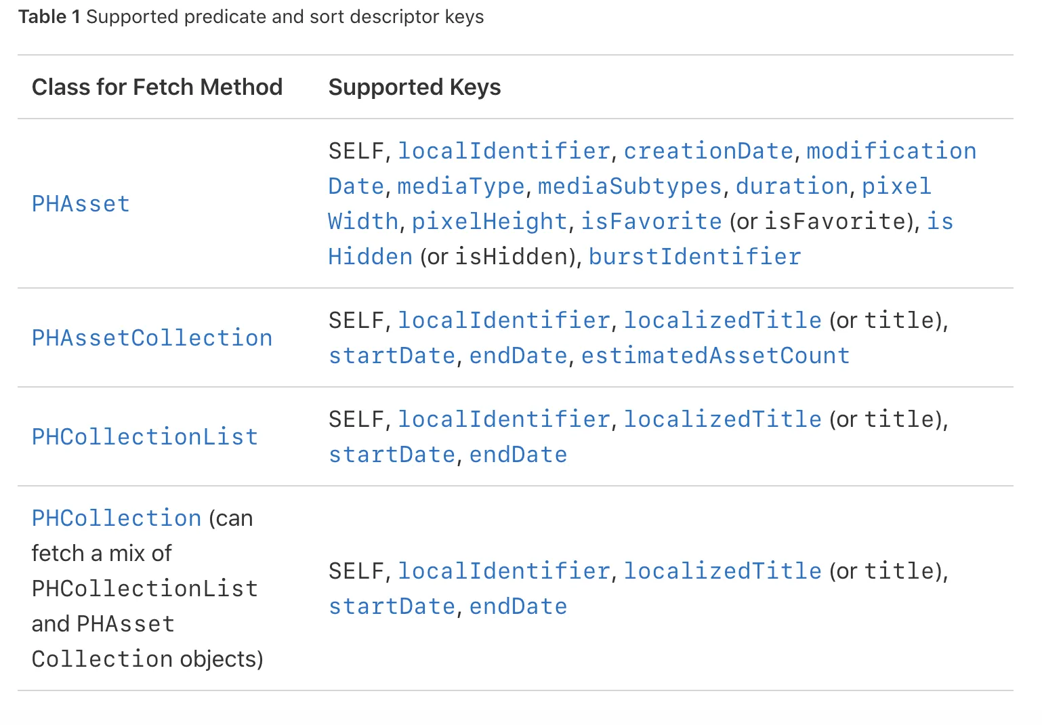Click the estimatedAssetCount key link
Screen dimensions: 1042x725
(715, 356)
